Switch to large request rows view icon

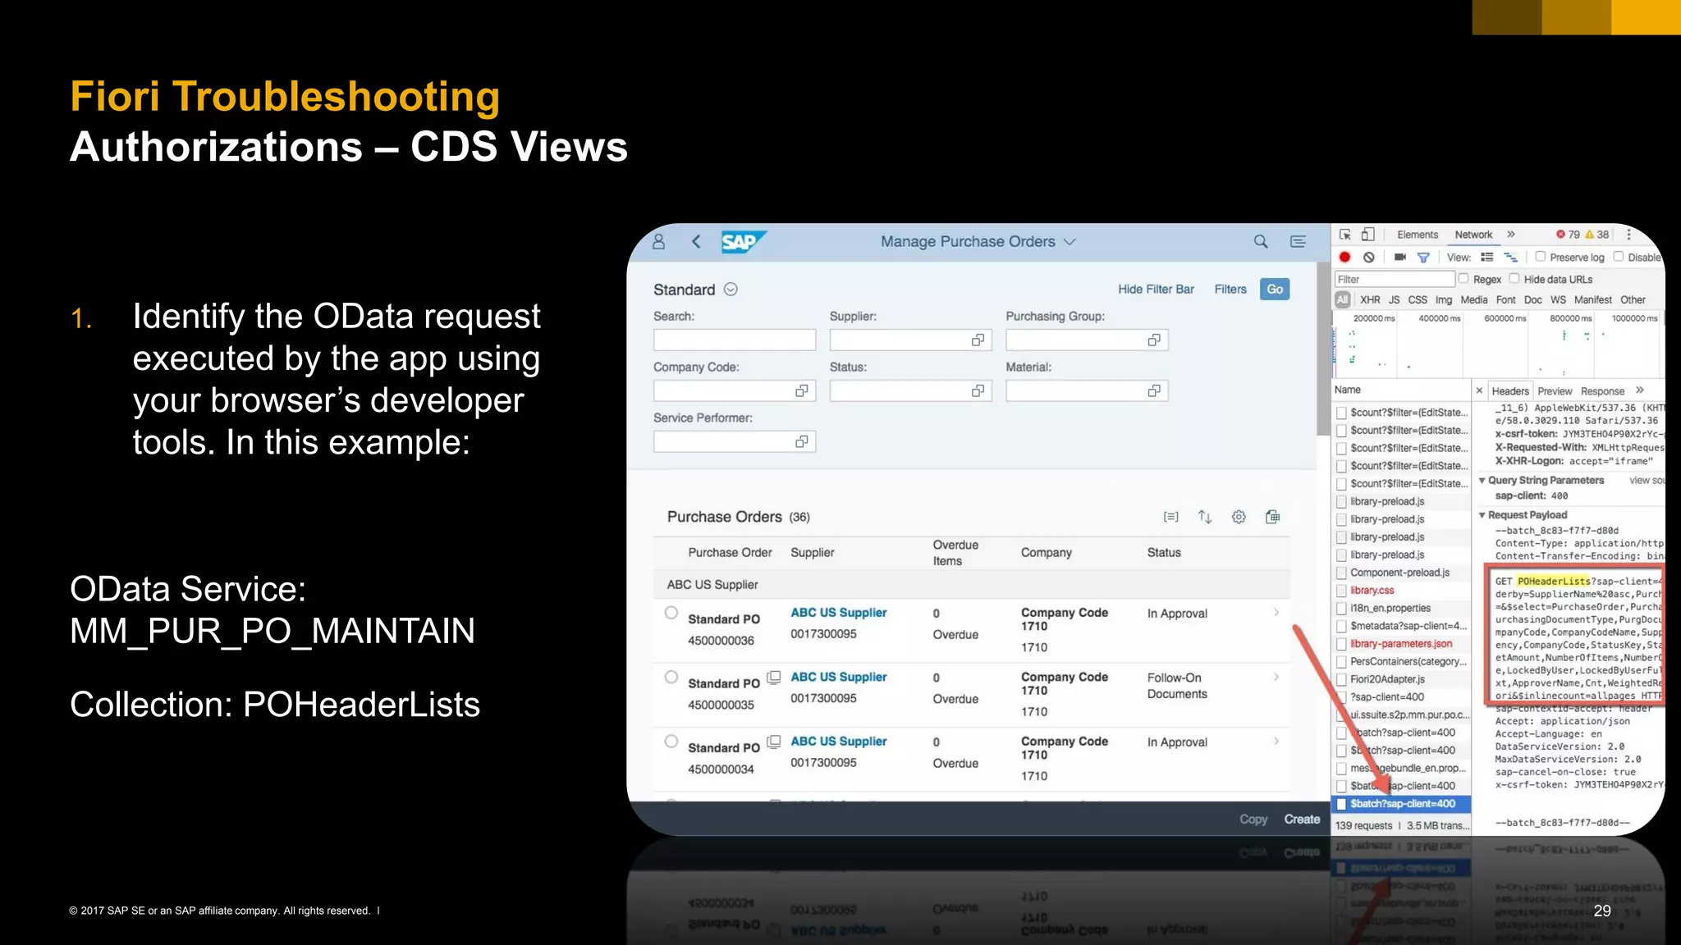pos(1486,257)
